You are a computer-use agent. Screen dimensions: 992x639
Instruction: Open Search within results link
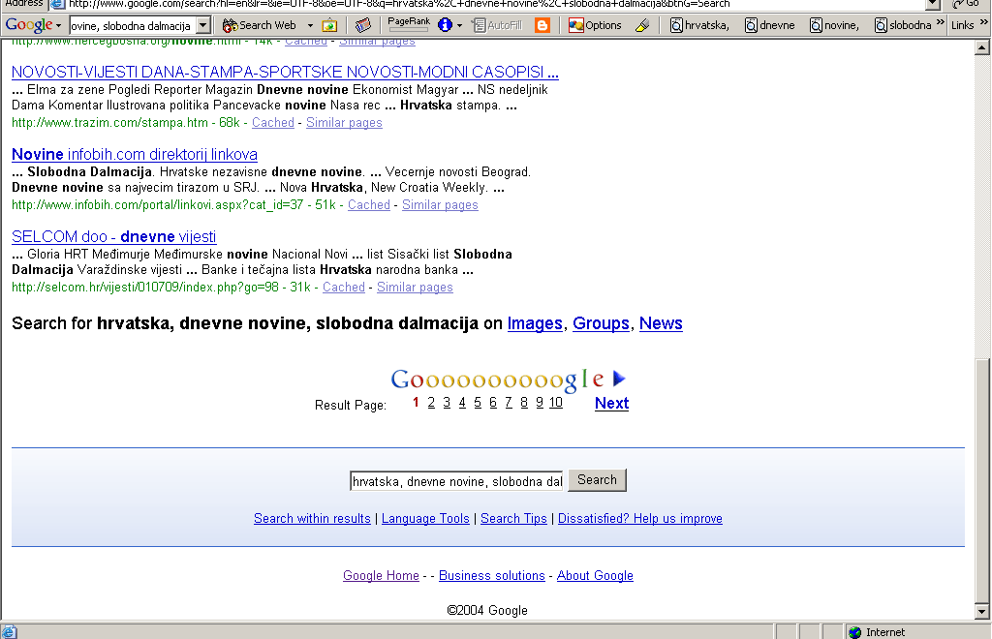312,518
